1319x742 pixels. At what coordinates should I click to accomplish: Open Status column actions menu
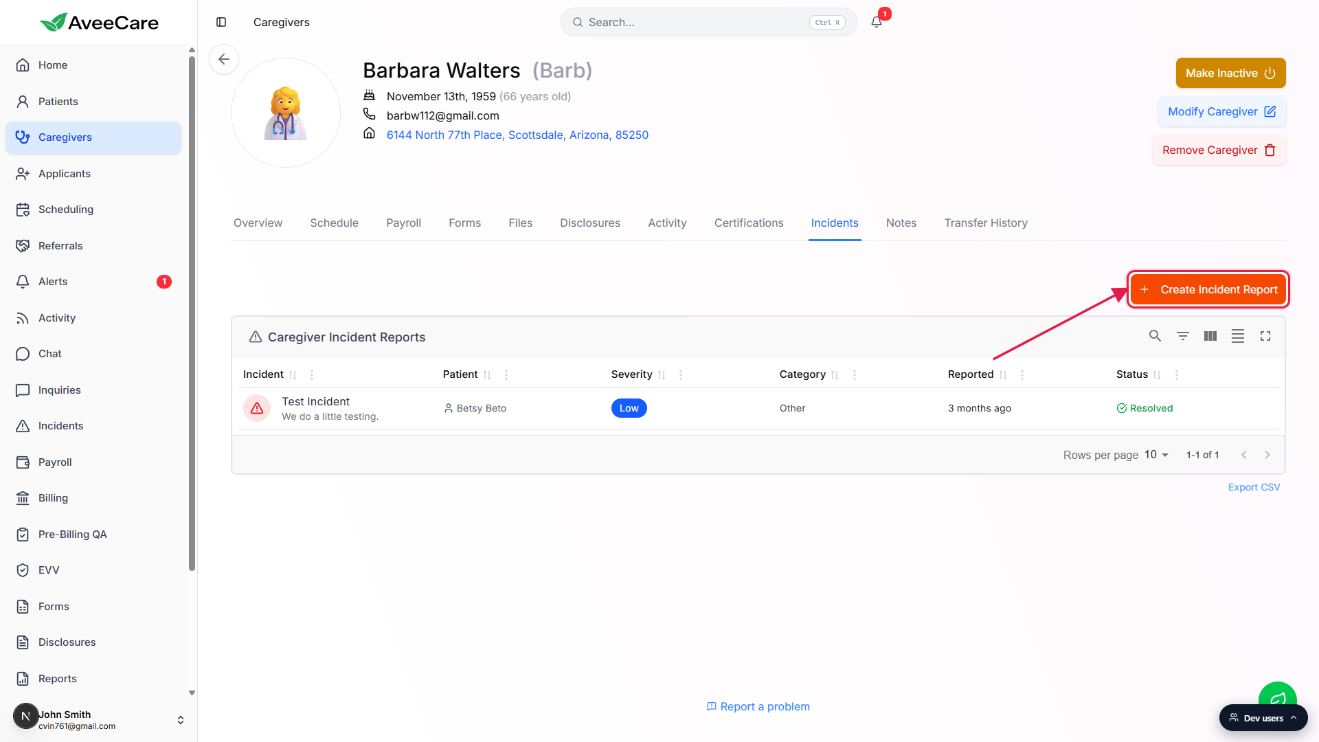(x=1177, y=375)
